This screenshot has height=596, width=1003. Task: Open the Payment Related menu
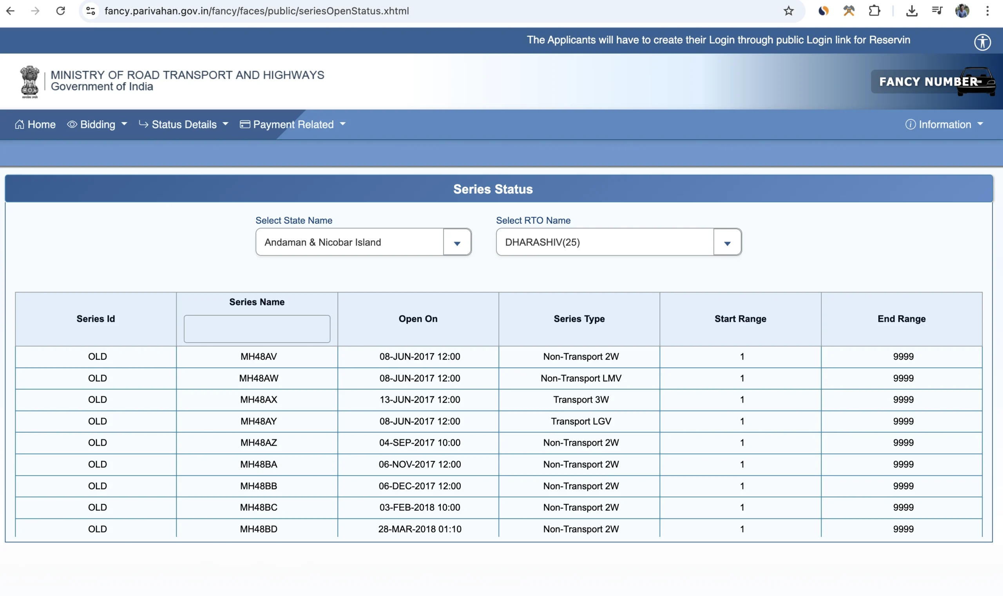(293, 125)
